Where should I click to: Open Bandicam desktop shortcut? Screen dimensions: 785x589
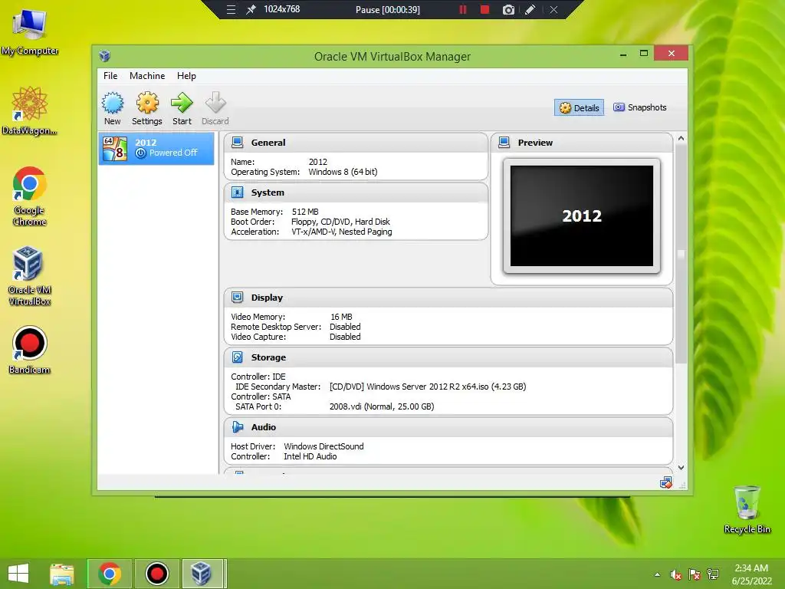click(30, 350)
